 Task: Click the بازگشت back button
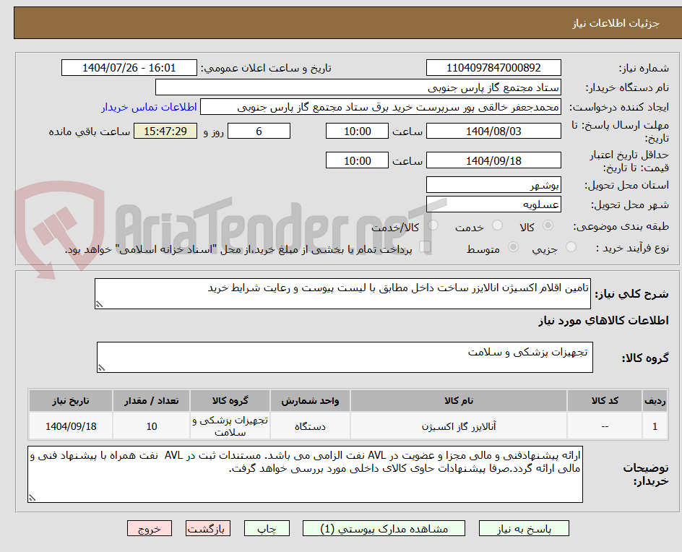(207, 528)
